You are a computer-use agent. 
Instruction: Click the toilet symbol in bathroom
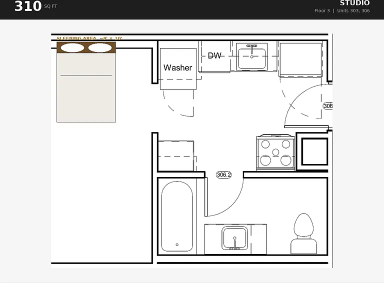pos(303,233)
